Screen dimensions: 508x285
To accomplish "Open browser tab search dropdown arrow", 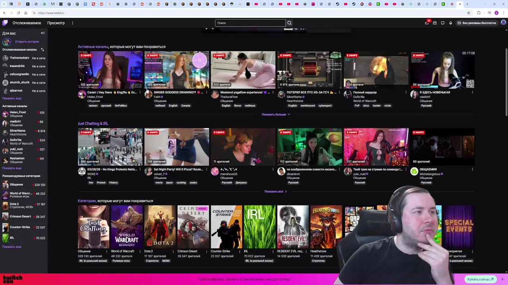I will 3,4.
